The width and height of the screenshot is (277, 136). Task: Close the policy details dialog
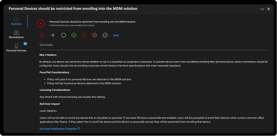(269, 9)
